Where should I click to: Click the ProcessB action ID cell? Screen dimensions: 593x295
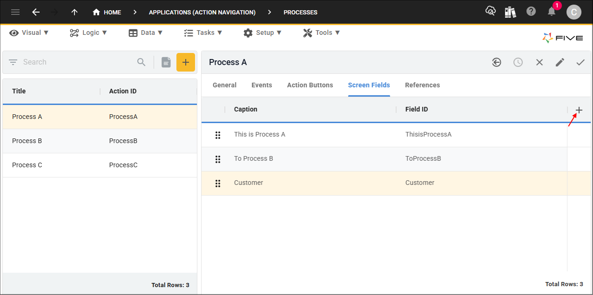point(123,141)
